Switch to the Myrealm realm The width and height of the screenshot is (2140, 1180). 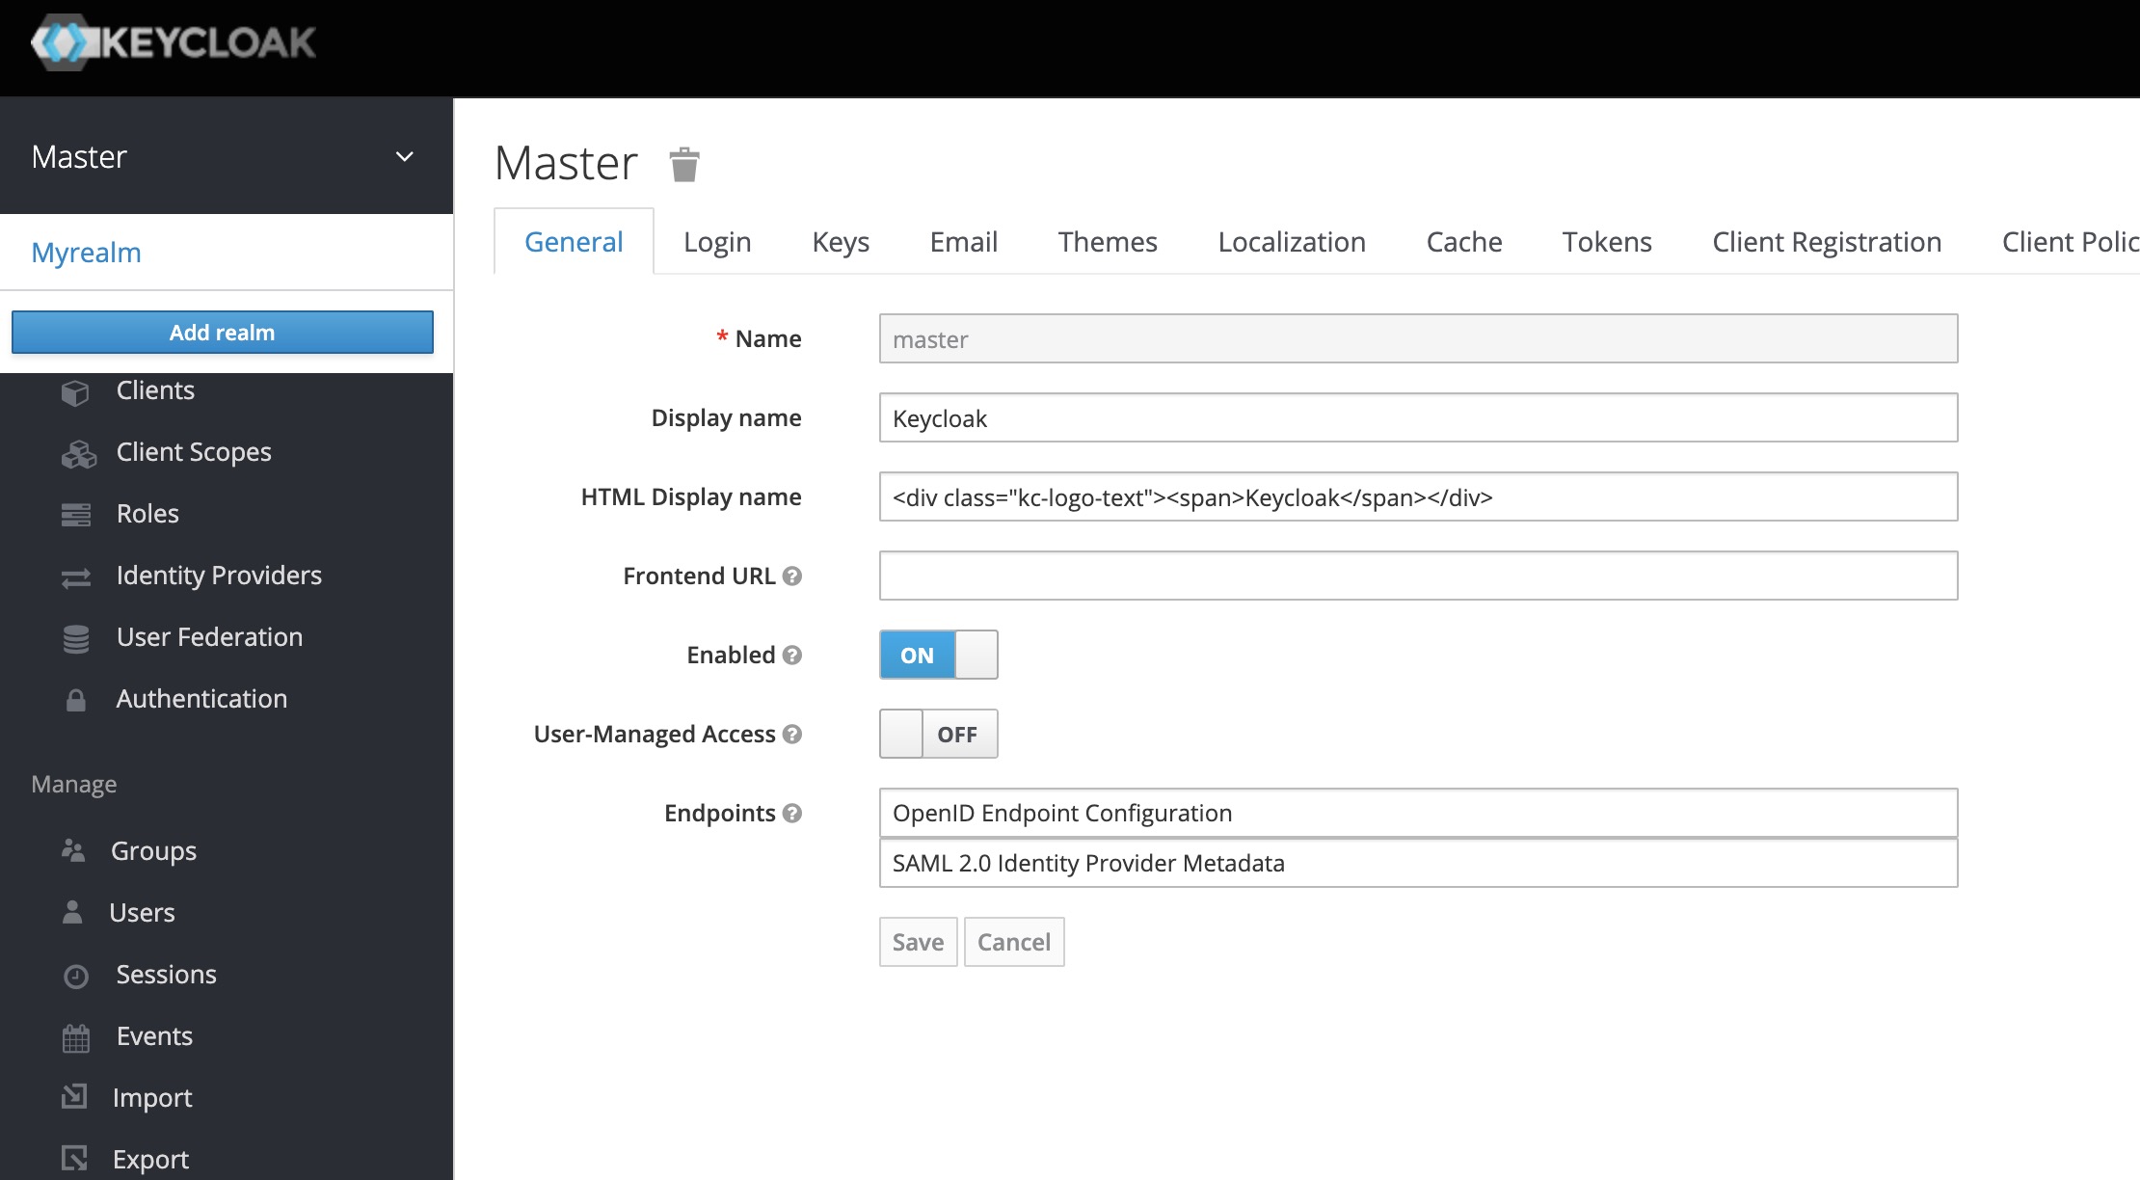tap(87, 253)
